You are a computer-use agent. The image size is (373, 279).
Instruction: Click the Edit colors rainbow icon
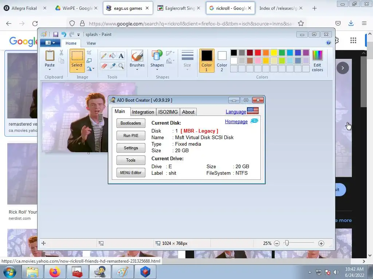click(x=317, y=56)
